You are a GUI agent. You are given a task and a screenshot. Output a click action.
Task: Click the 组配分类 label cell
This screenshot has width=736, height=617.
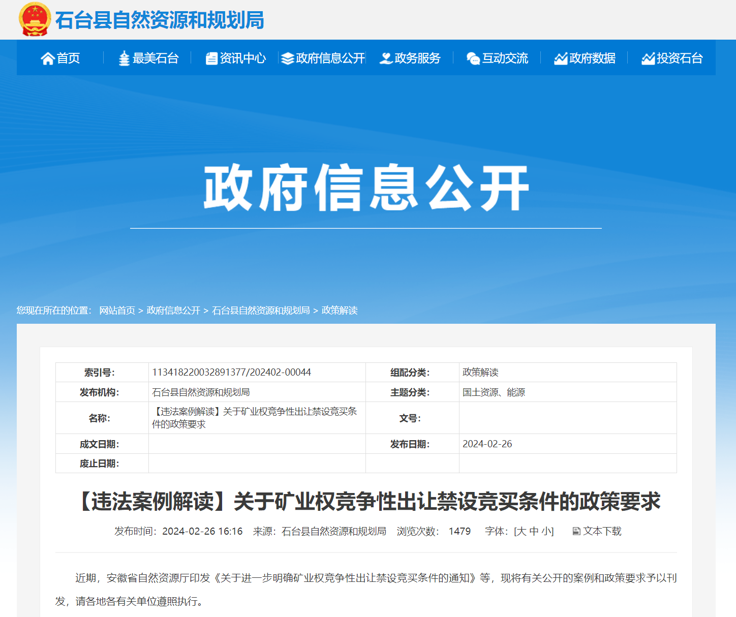coord(413,373)
